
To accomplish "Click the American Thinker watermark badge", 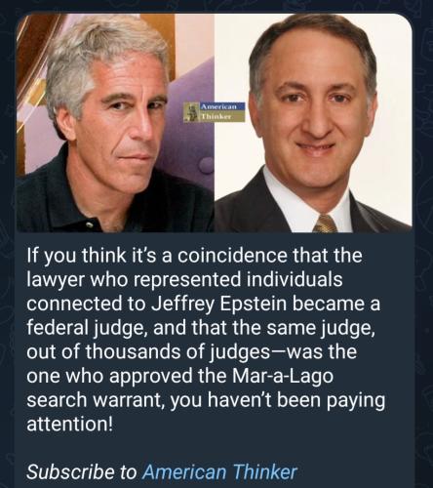I will coord(214,112).
